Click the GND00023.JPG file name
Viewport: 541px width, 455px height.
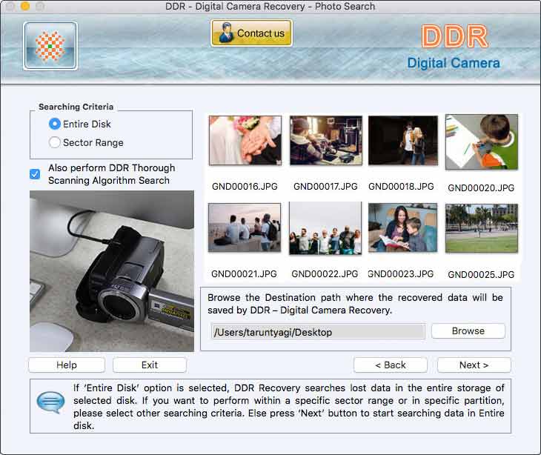[x=401, y=274]
